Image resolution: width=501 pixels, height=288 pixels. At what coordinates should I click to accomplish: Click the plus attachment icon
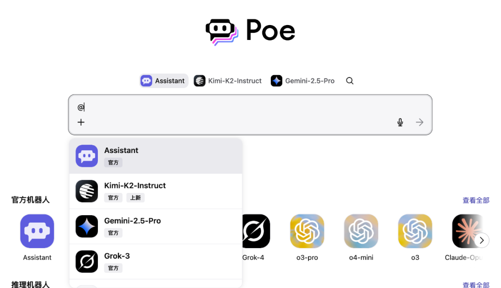coord(81,122)
